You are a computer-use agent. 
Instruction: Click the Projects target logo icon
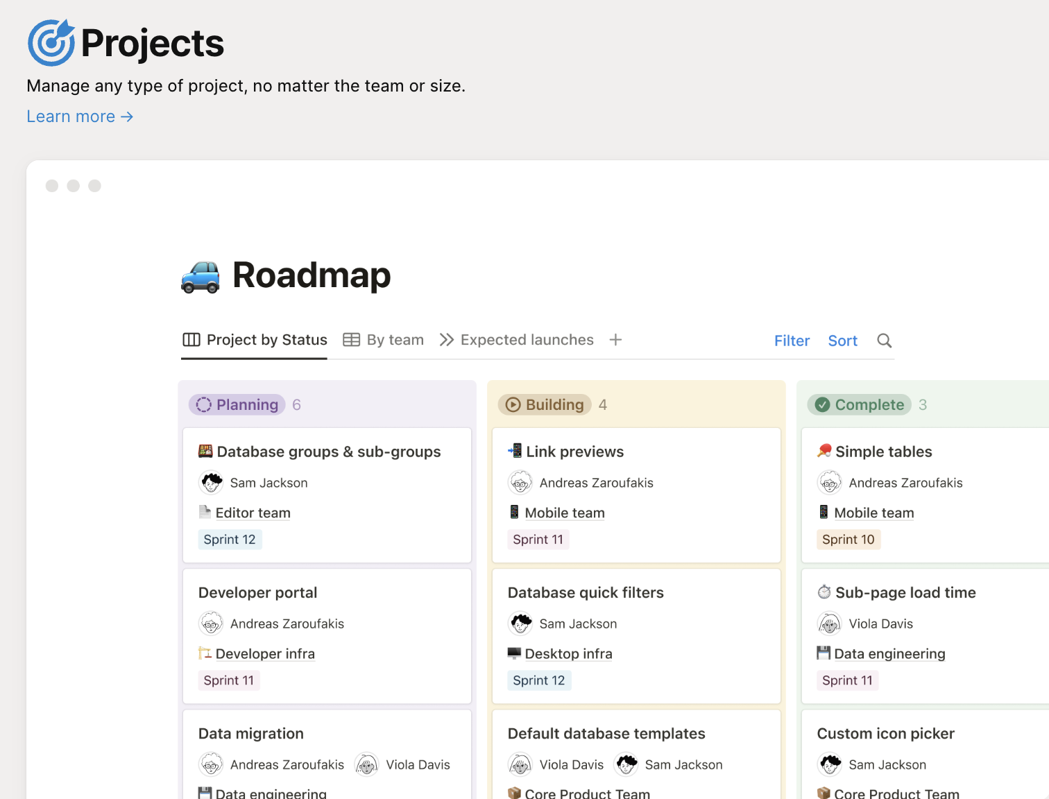click(51, 43)
